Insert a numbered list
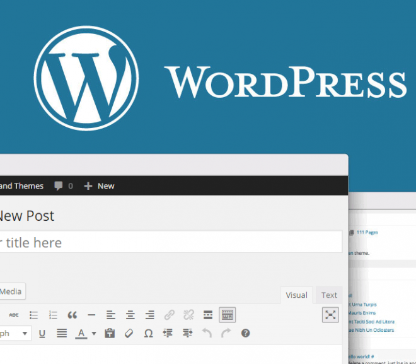The width and height of the screenshot is (416, 364). [x=53, y=315]
